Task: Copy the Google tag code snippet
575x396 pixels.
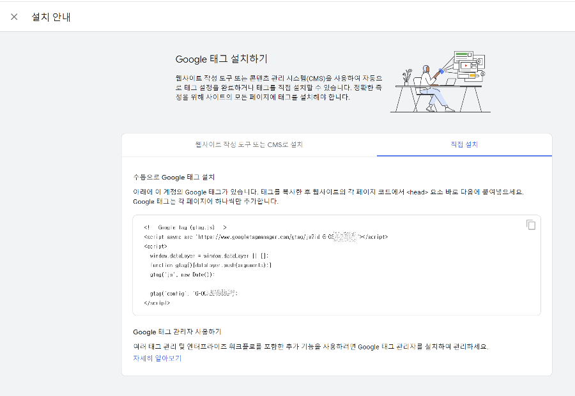Action: point(531,225)
